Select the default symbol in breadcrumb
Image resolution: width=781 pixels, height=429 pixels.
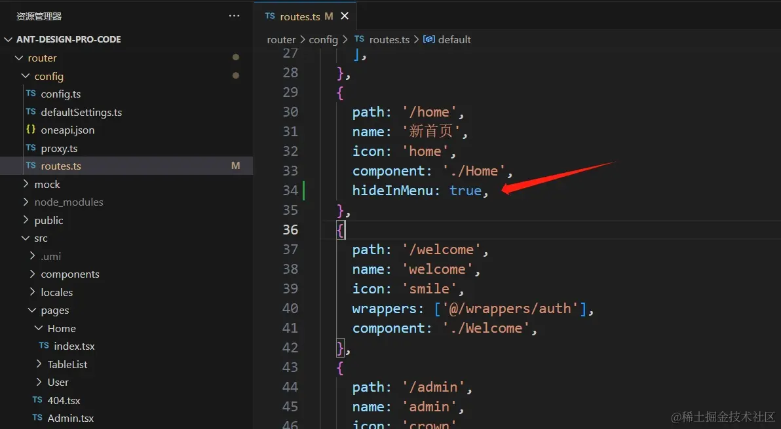coord(454,39)
